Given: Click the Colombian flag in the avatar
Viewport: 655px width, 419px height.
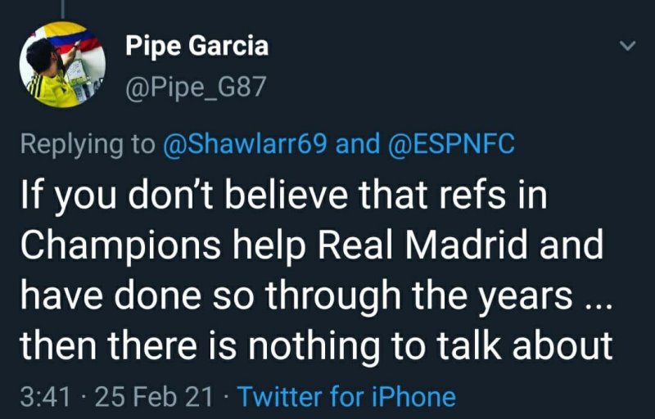Looking at the screenshot, I should (70, 37).
